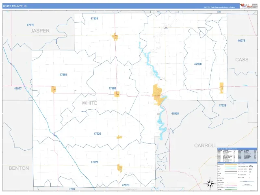Viewport: 260px width, 195px height.
Task: Select the 47995 ZIP code label
Action: coord(63,75)
